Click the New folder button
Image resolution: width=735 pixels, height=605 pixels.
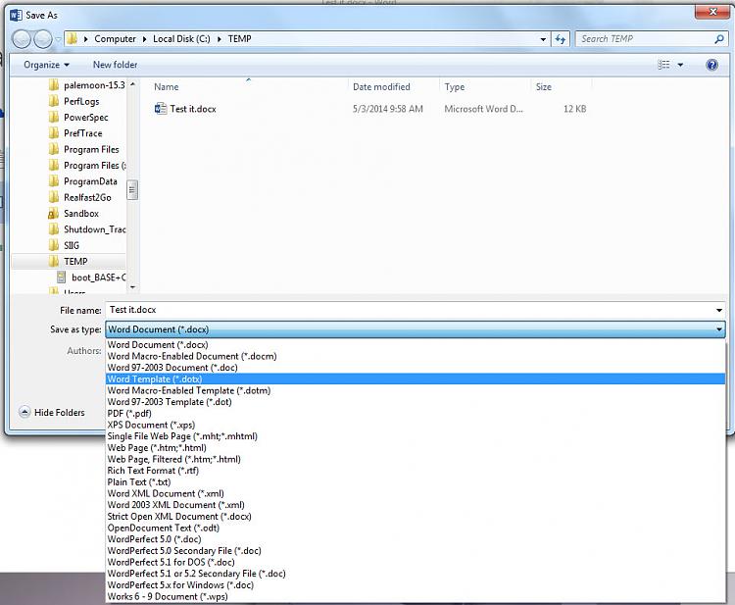116,65
